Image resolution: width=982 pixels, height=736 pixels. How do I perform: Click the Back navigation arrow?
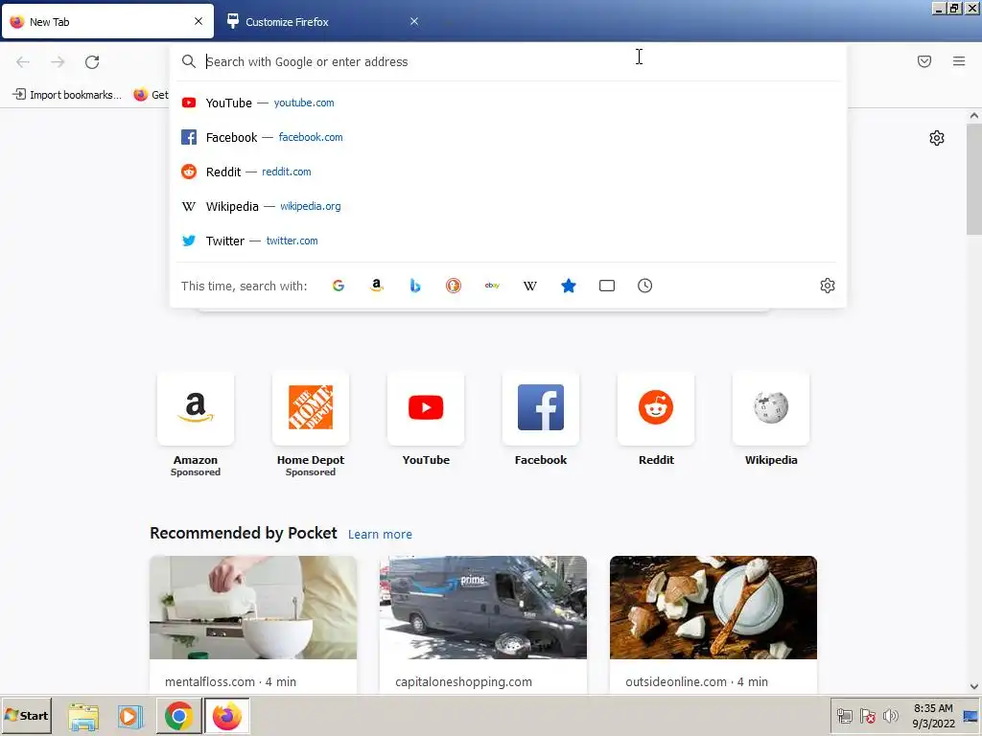click(x=23, y=62)
